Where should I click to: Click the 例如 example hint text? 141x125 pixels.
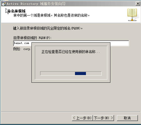22,49
